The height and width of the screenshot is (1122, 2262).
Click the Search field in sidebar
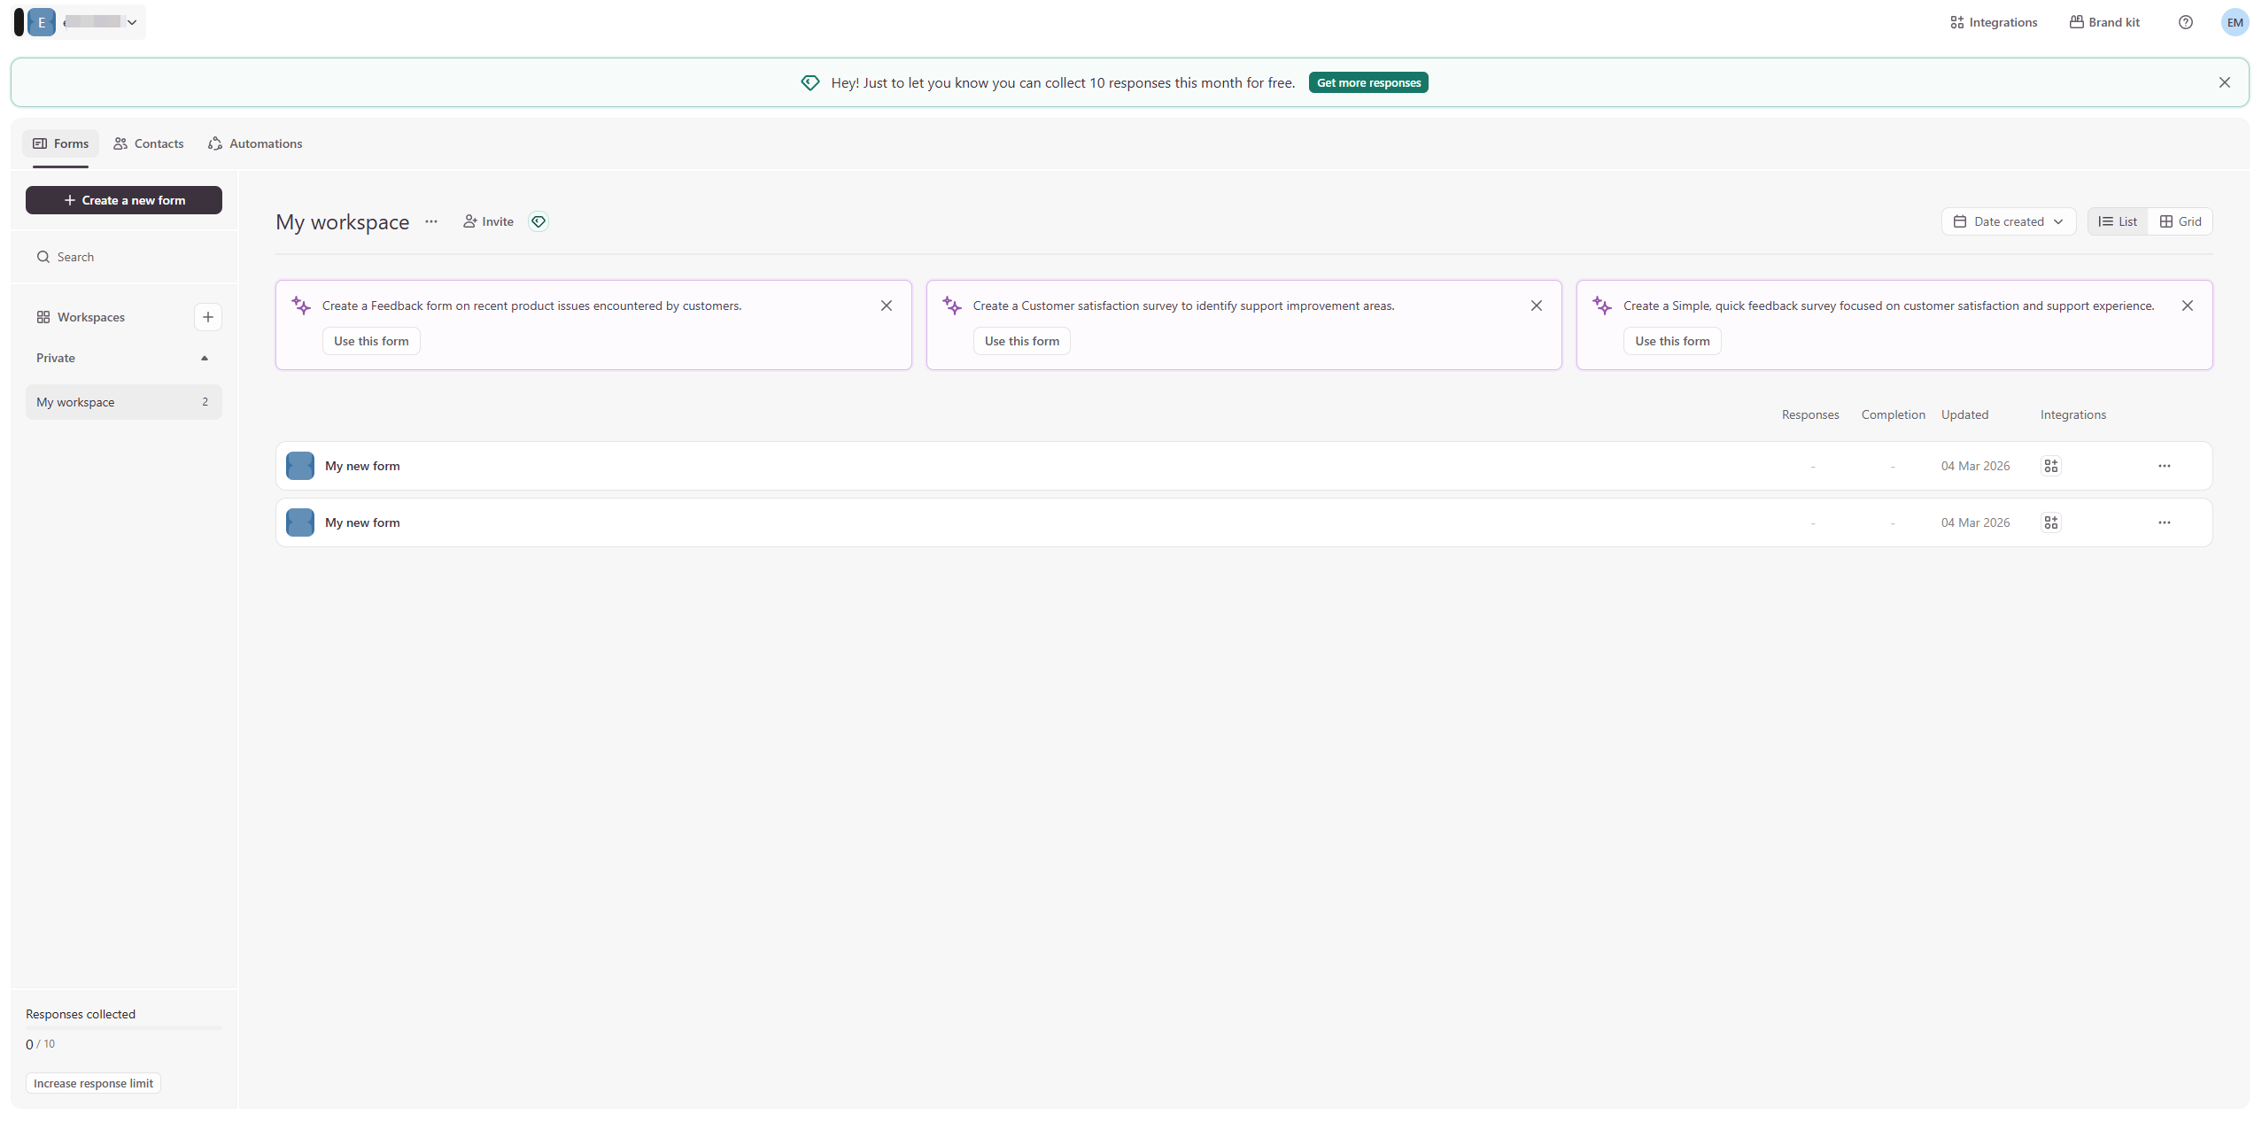tap(124, 257)
